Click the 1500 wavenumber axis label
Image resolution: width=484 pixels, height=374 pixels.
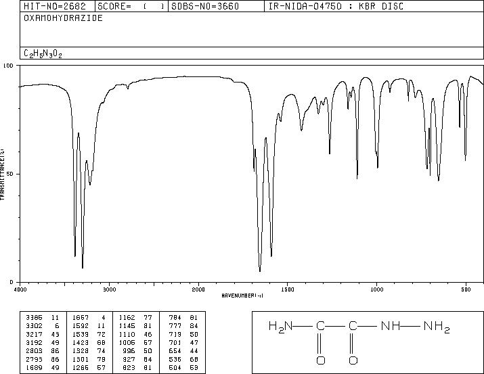288,289
